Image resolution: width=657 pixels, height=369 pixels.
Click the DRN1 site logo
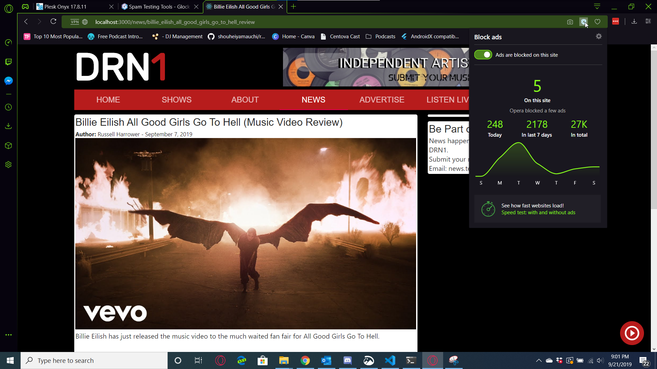click(121, 67)
